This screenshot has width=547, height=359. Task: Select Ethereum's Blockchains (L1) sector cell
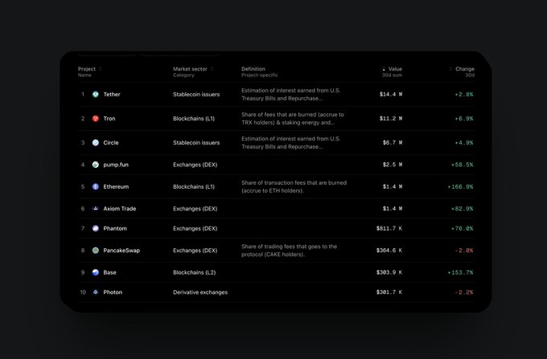194,186
